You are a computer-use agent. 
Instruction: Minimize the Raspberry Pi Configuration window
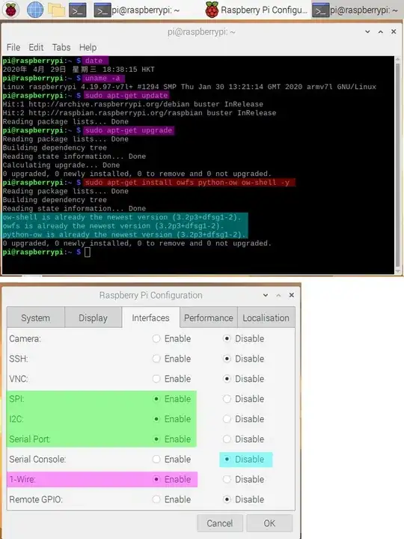click(x=266, y=295)
